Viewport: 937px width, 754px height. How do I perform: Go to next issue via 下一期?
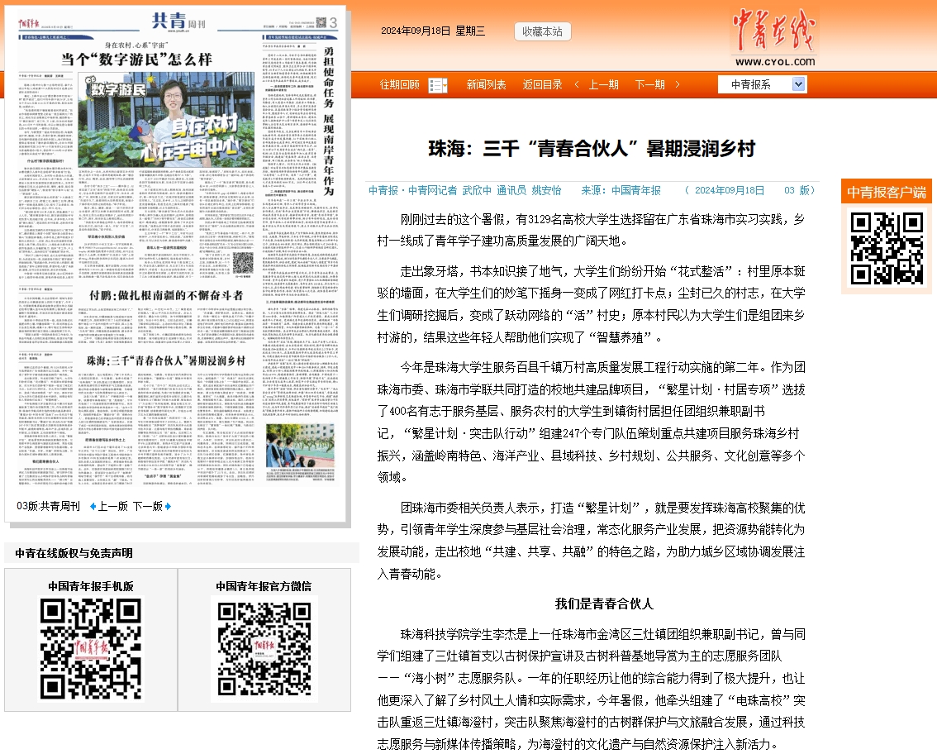point(649,85)
